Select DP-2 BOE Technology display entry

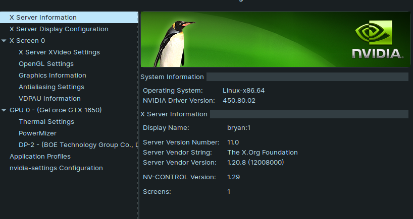pyautogui.click(x=78, y=145)
